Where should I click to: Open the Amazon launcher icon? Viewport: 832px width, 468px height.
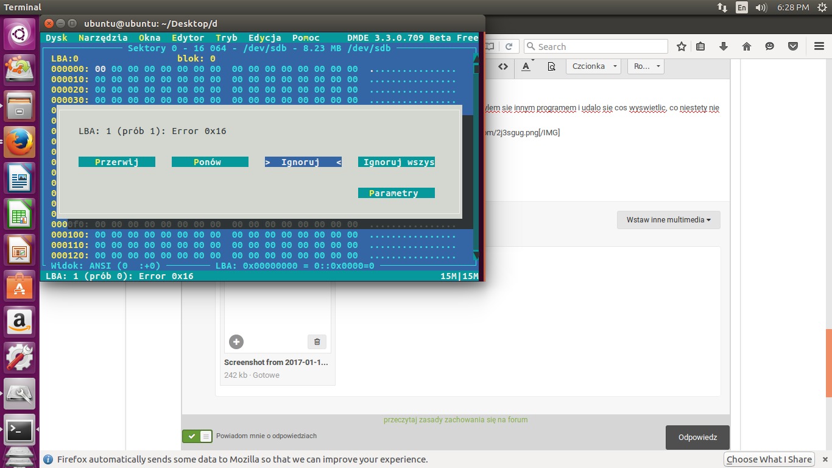(19, 322)
